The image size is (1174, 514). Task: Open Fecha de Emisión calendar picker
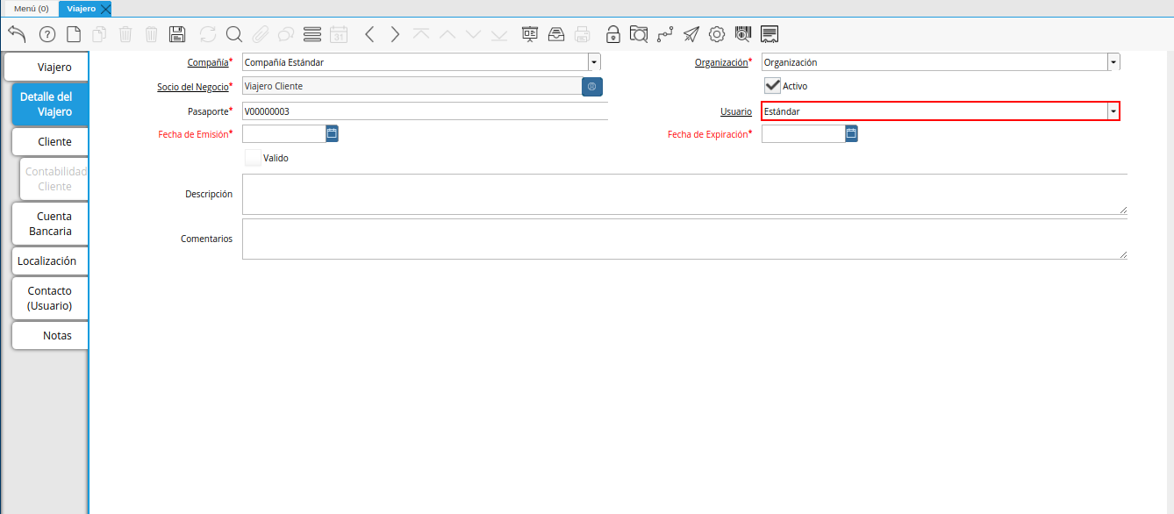(332, 133)
